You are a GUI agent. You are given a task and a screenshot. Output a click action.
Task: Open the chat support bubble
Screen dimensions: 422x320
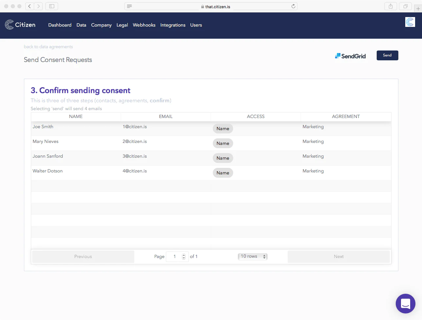click(x=405, y=303)
